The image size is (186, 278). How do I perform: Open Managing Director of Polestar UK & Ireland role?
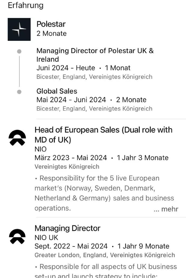[95, 55]
